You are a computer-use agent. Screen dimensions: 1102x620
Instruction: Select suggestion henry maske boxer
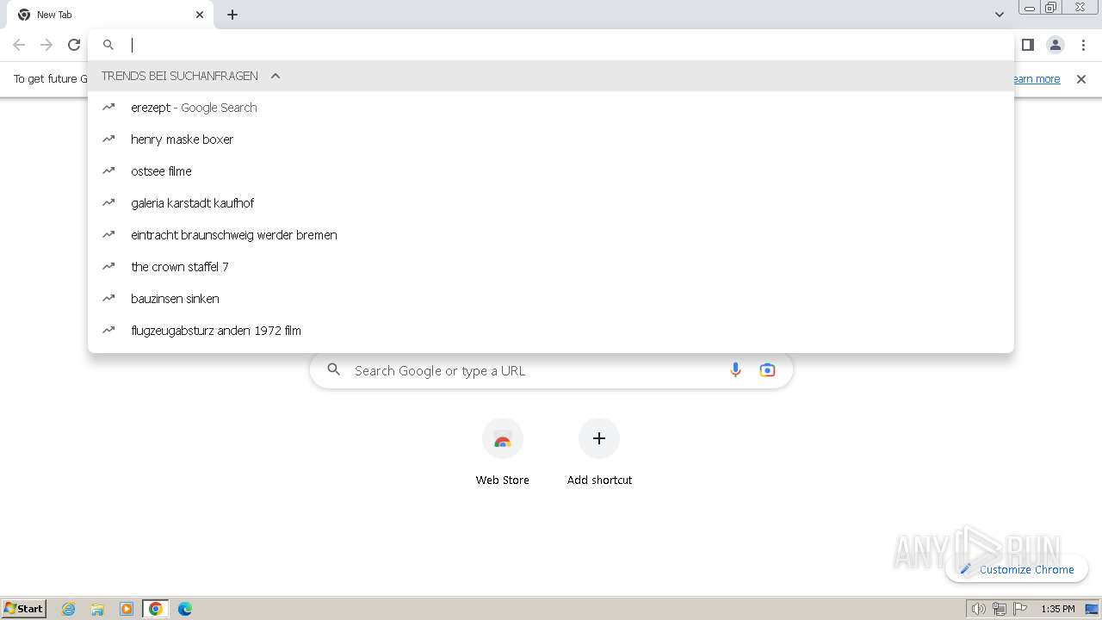551,139
